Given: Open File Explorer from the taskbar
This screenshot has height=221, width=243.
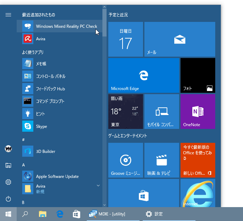Looking at the screenshot, I should click(x=42, y=214).
